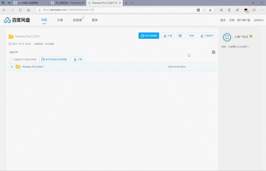Close the Premiere Pro CC2017 tab

120,3
